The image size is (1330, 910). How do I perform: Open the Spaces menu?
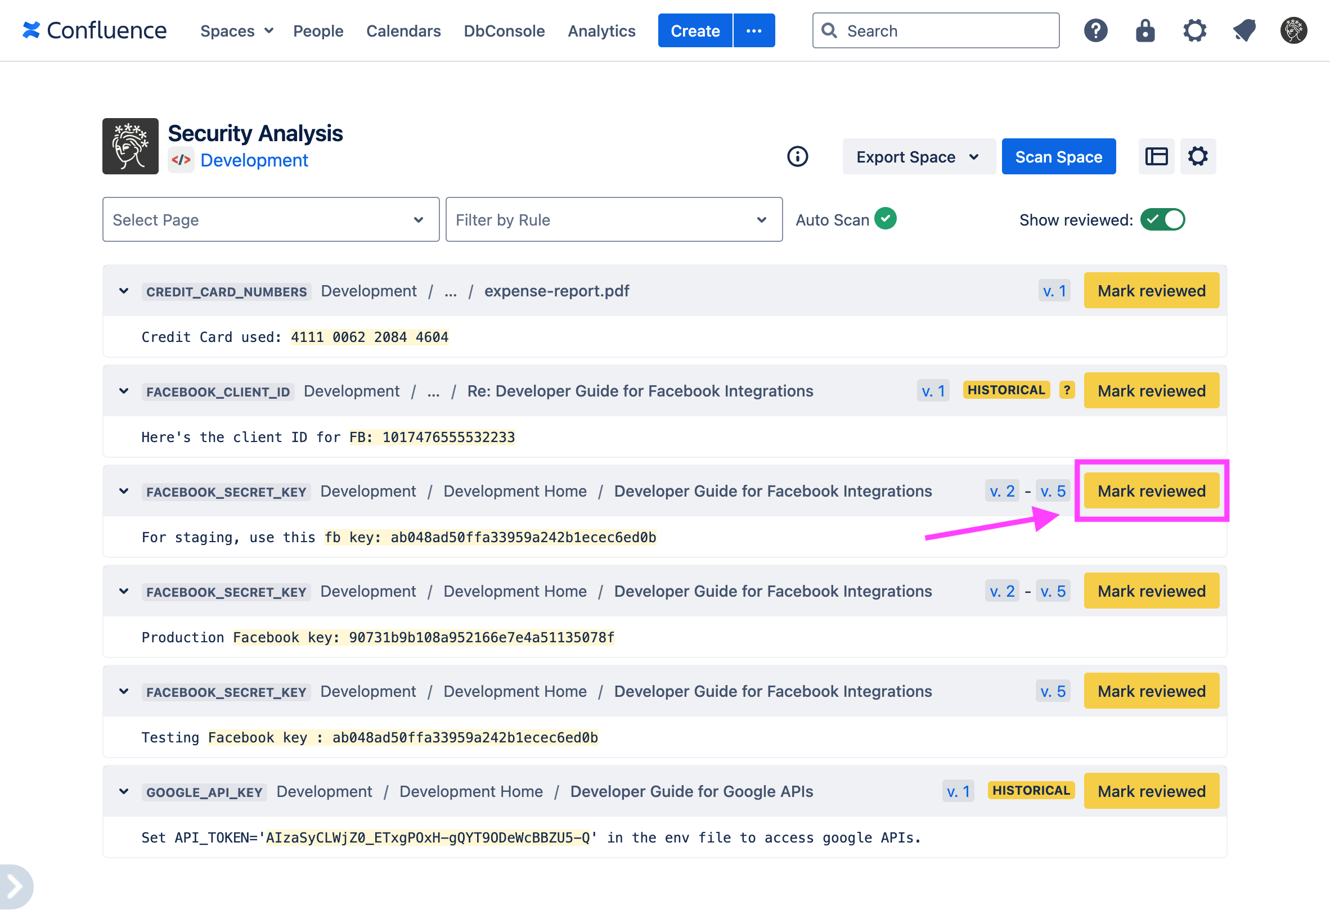pos(236,31)
